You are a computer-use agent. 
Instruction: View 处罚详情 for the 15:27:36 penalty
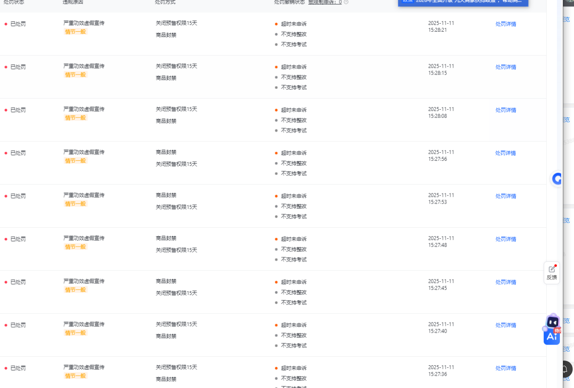coord(505,368)
